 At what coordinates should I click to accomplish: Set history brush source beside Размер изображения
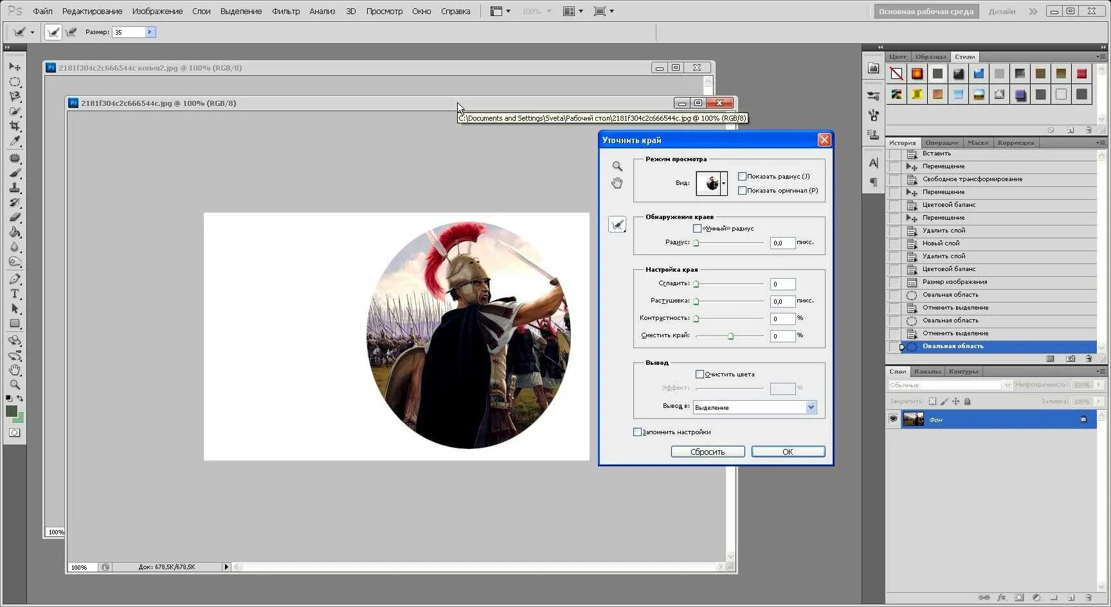894,282
